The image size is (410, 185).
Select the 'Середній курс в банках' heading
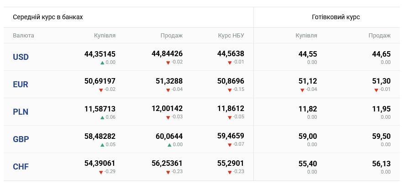[48, 17]
